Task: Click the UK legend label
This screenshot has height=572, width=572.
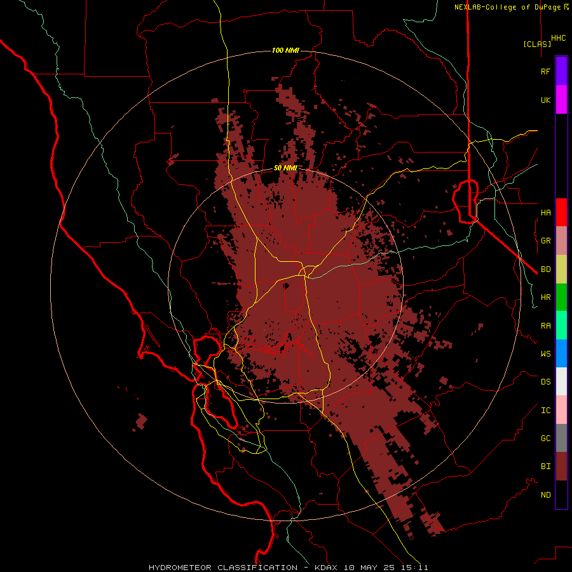Action: coord(545,100)
